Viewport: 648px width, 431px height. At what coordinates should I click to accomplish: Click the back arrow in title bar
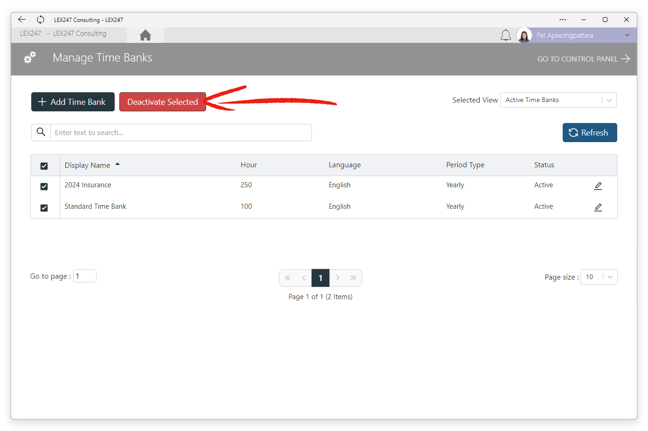(22, 20)
